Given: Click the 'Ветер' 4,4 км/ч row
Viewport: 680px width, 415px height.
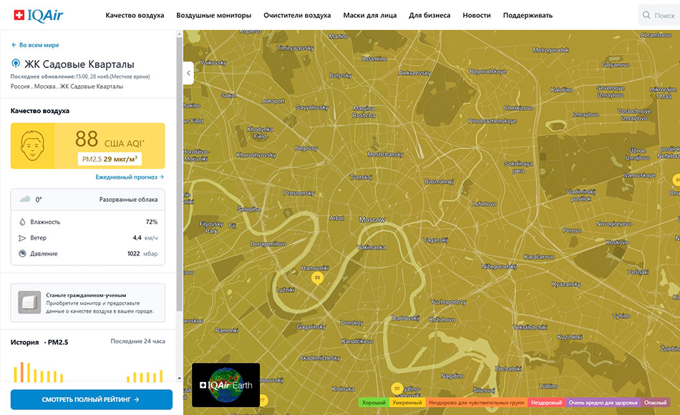Looking at the screenshot, I should click(x=88, y=238).
